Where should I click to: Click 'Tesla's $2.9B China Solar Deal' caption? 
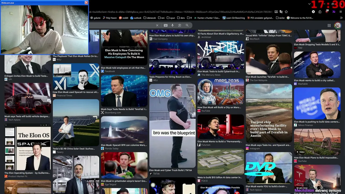click(x=74, y=149)
